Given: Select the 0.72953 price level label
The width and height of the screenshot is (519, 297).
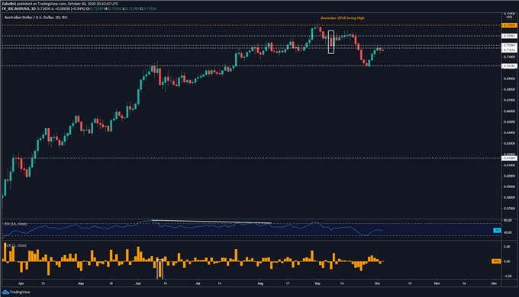Looking at the screenshot, I should click(509, 36).
